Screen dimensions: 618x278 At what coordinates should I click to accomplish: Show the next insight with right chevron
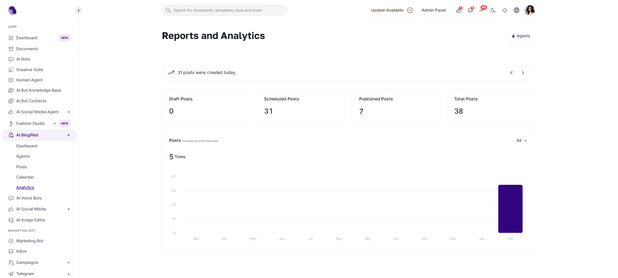(x=523, y=73)
